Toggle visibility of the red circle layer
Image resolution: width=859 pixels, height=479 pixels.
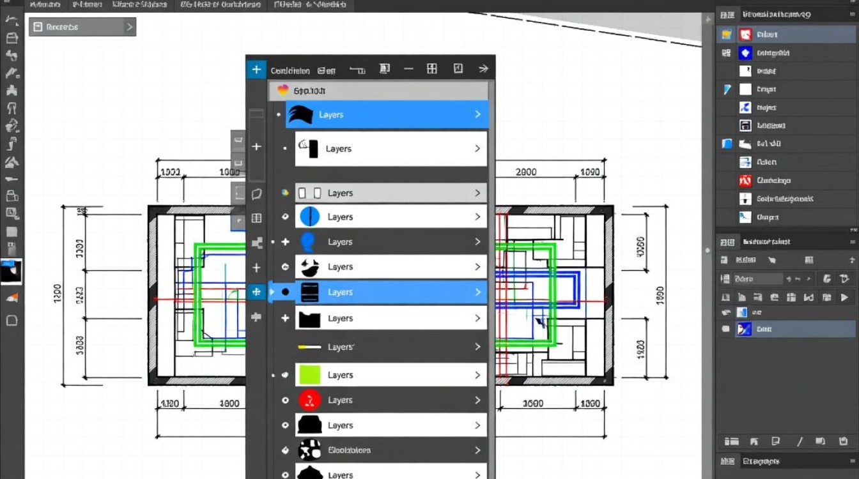[x=286, y=400]
